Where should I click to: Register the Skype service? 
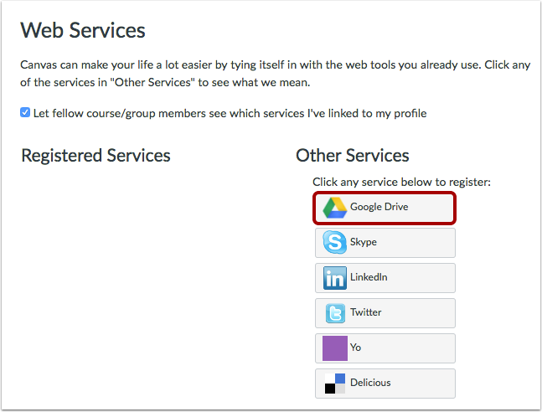pos(385,243)
